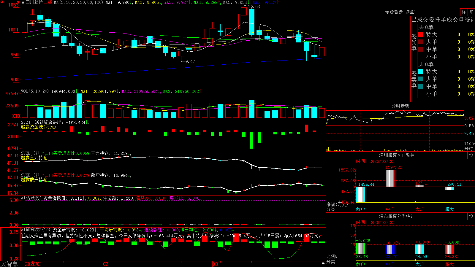The width and height of the screenshot is (475, 267).
Task: Click the SVSH (7) indicator name
Action: pyautogui.click(x=30, y=175)
